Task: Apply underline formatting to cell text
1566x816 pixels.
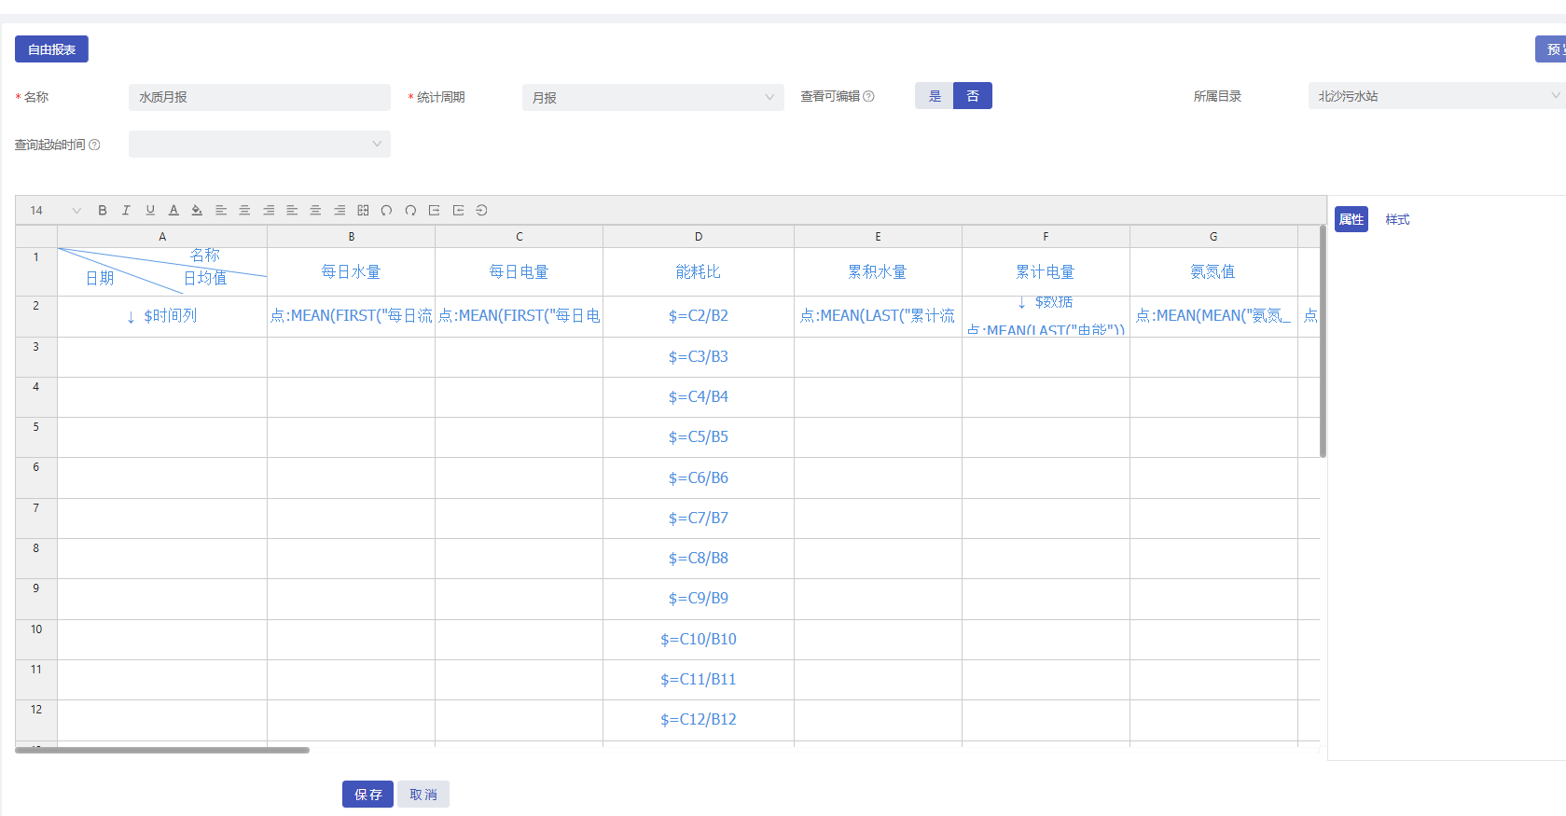Action: click(150, 211)
